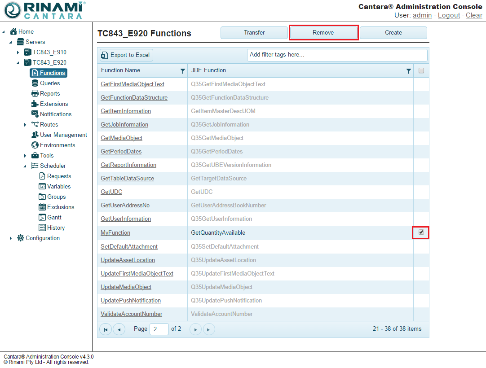Toggle the select-all checkbox in header
The width and height of the screenshot is (486, 368).
pos(421,70)
